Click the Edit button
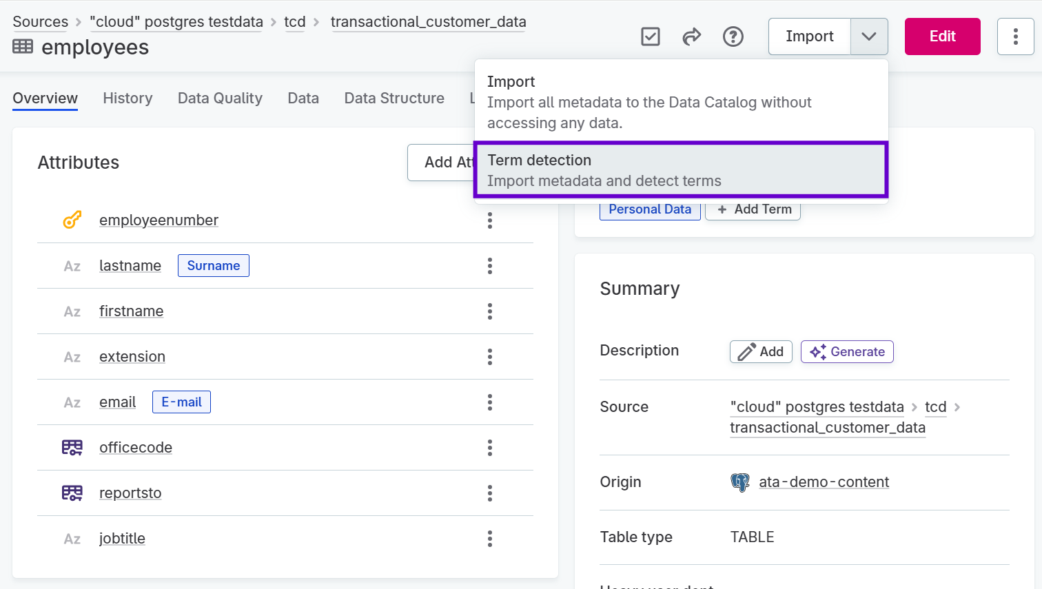The image size is (1042, 589). click(942, 37)
